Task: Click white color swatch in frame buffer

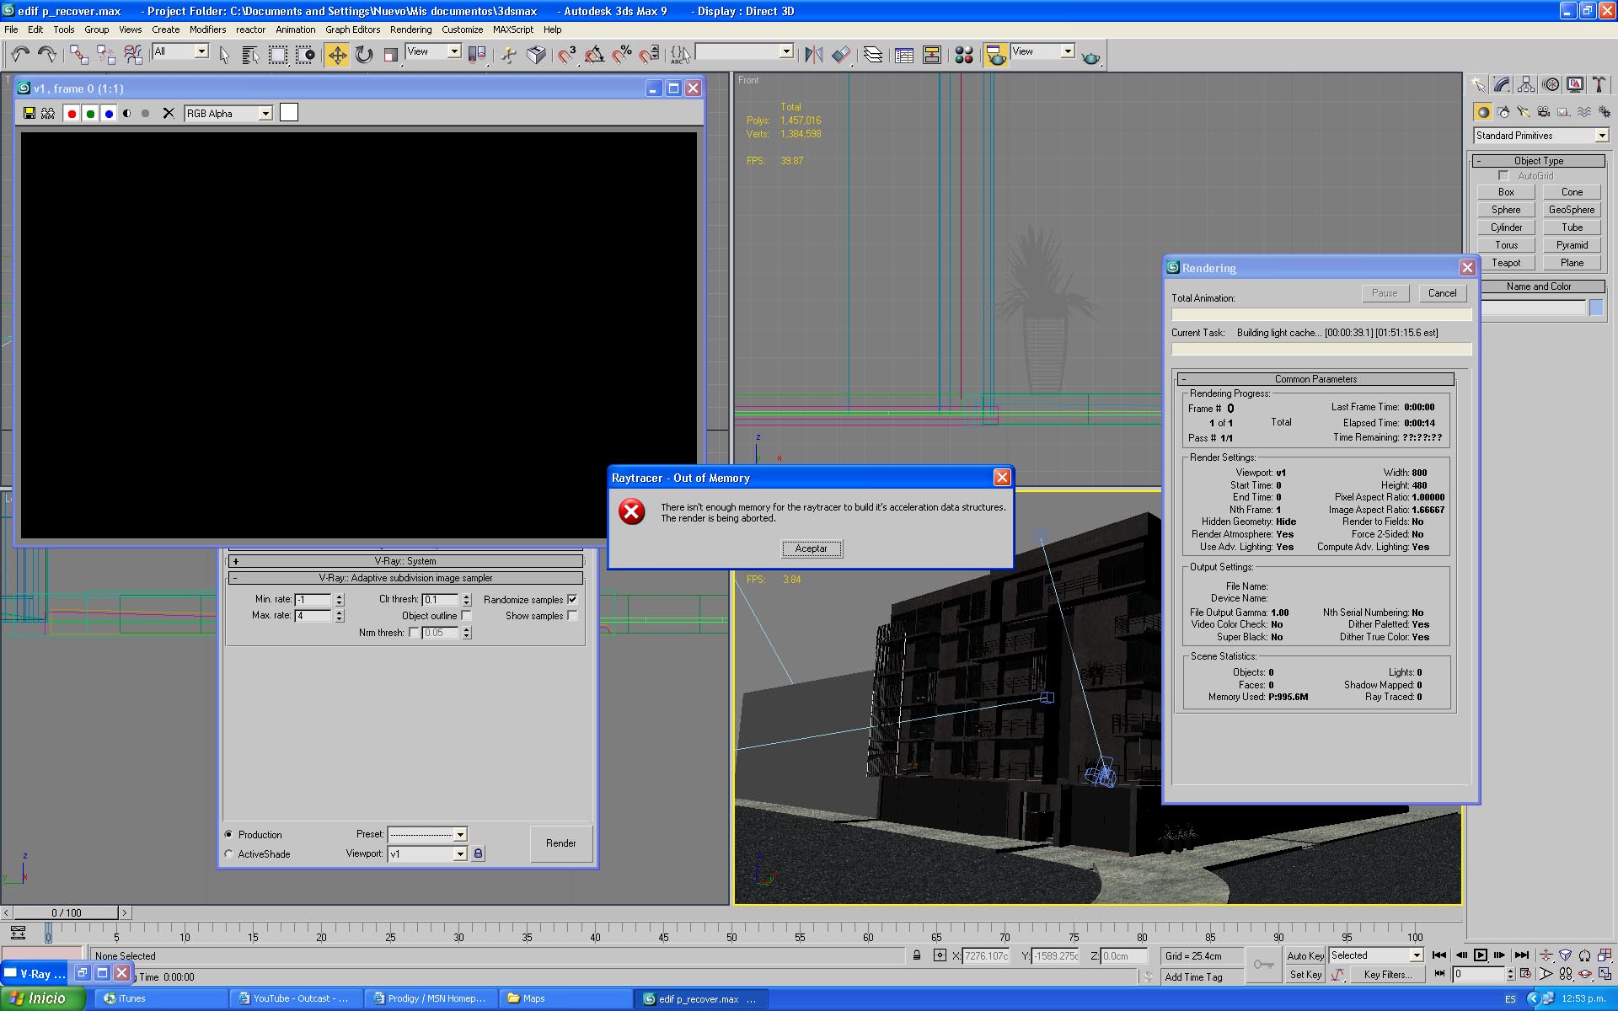Action: [289, 113]
